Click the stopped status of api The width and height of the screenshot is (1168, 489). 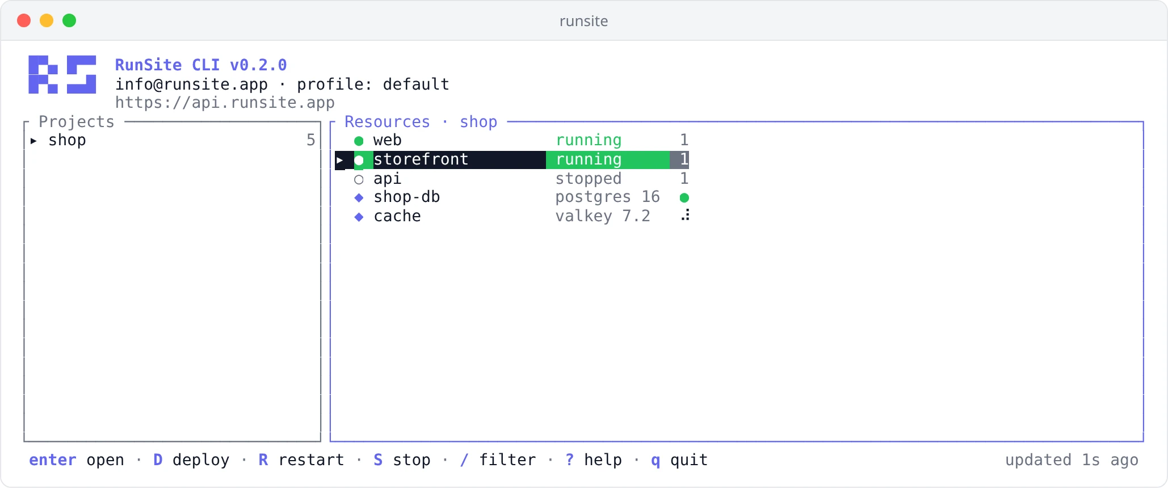(x=589, y=179)
